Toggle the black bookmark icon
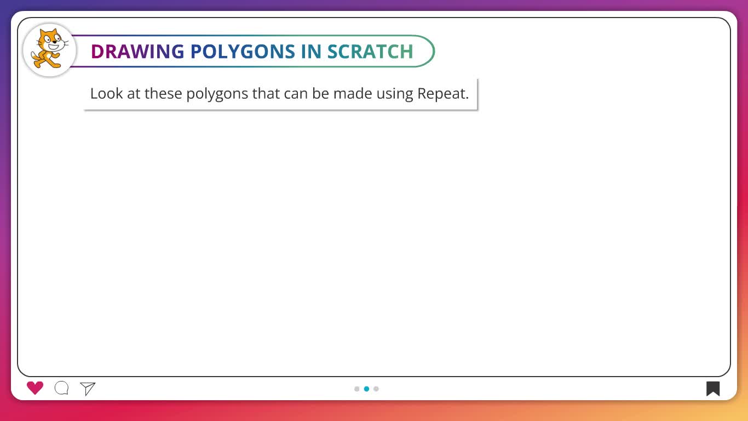This screenshot has width=748, height=421. (713, 388)
